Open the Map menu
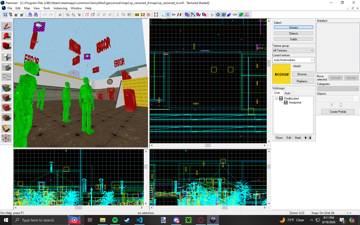Screen dimensions: 360x225 [x=27, y=8]
